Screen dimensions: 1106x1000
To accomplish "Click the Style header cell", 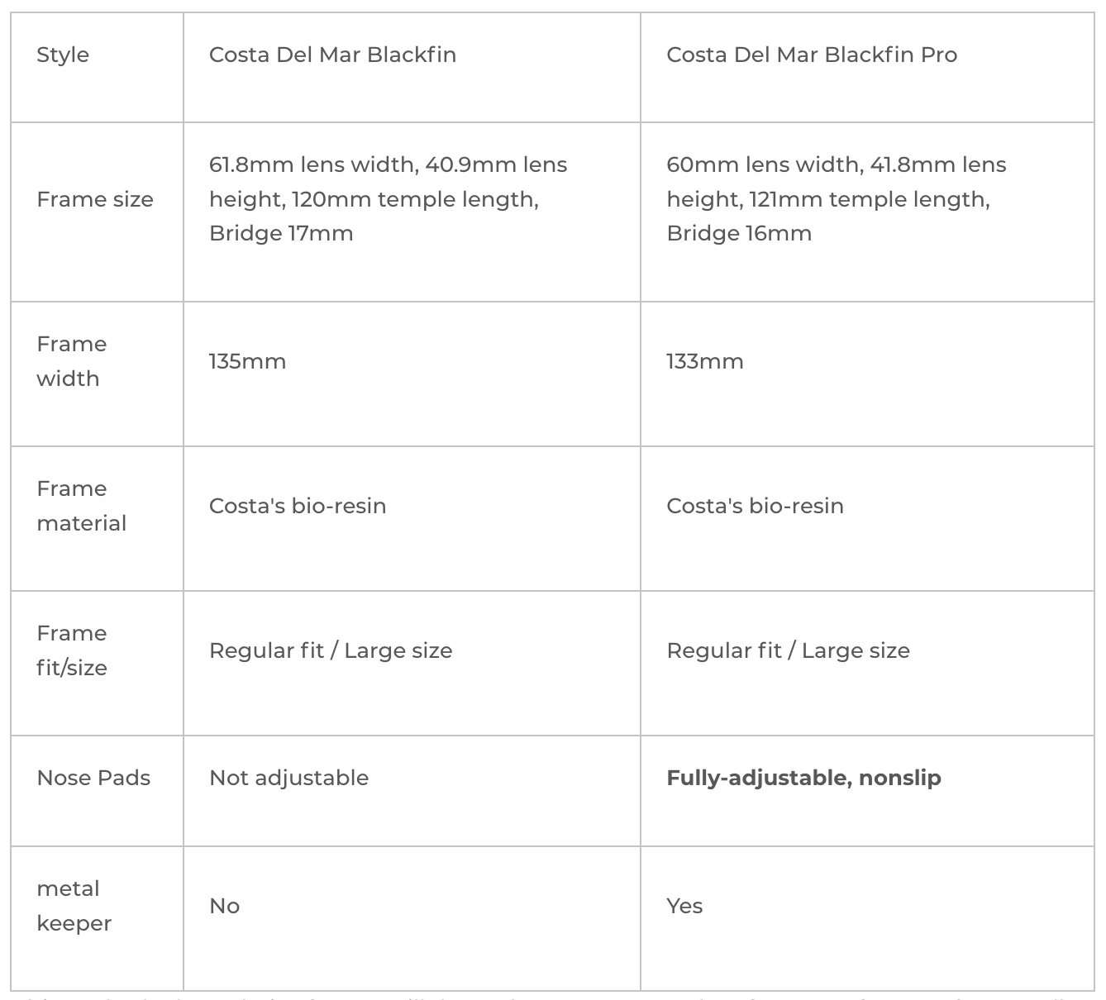I will 63,55.
